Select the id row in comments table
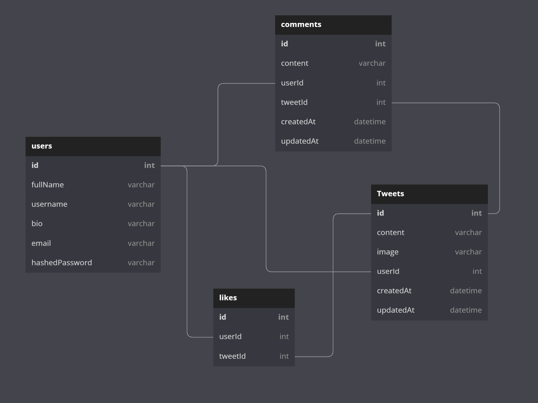The image size is (538, 403). [x=333, y=44]
